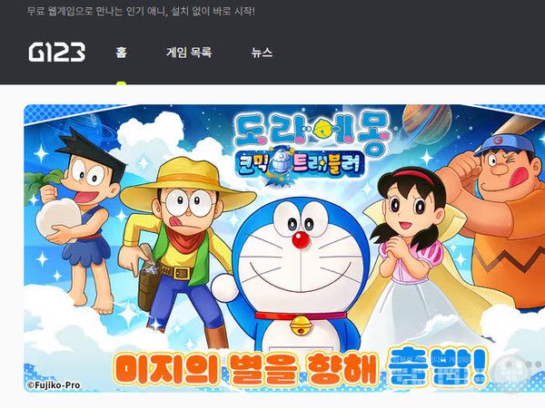Click Doraemon's red nose
Viewport: 545px width, 408px height.
[x=301, y=239]
